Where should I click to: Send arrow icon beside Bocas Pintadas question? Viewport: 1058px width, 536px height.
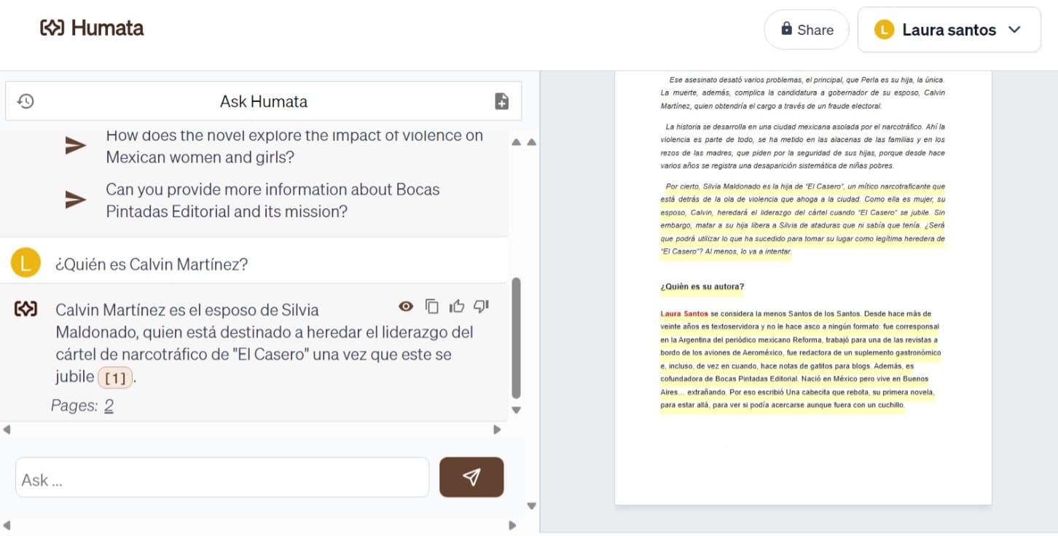point(76,200)
